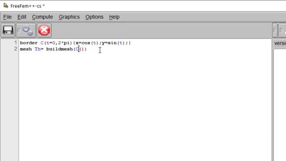Click y=sin(t) expression on line 1
Viewport: 286px width, 161px height.
click(113, 43)
